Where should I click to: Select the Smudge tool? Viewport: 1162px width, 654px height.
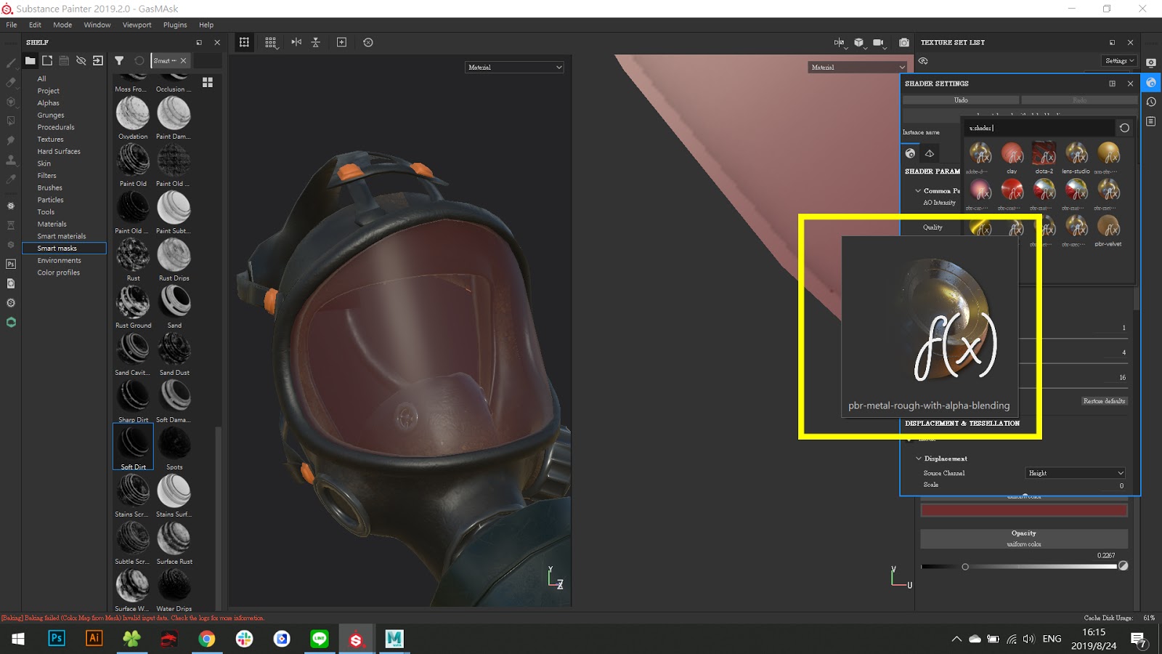coord(11,140)
